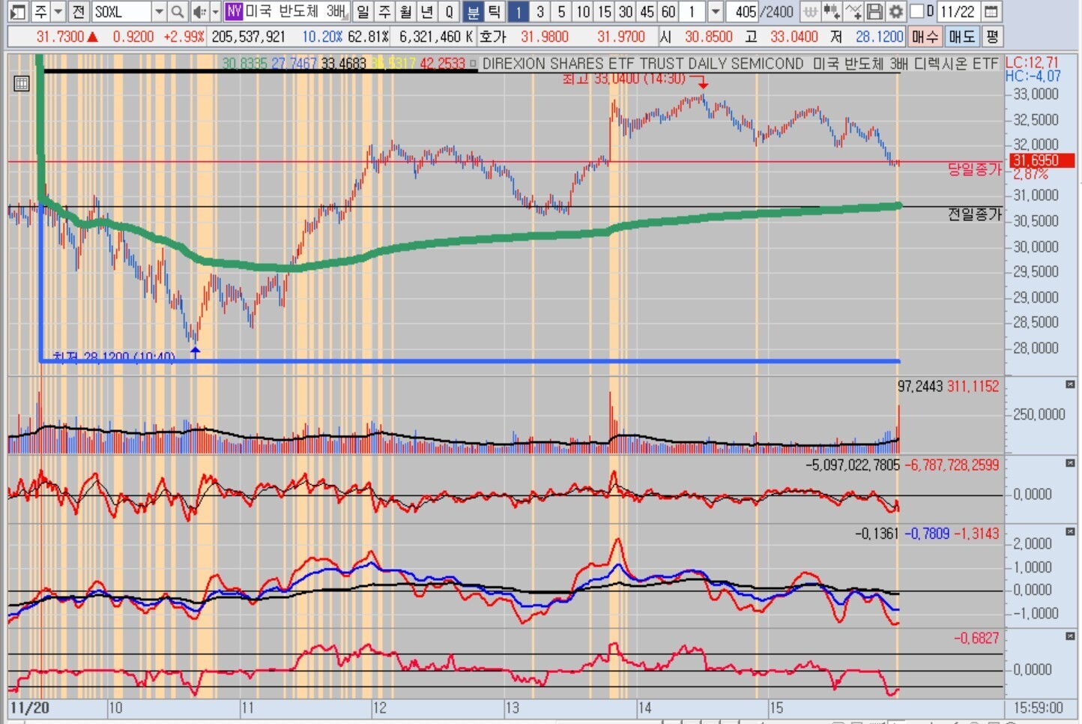The width and height of the screenshot is (1082, 724).
Task: Click the current price 31.7300 in quote bar
Action: click(x=60, y=36)
